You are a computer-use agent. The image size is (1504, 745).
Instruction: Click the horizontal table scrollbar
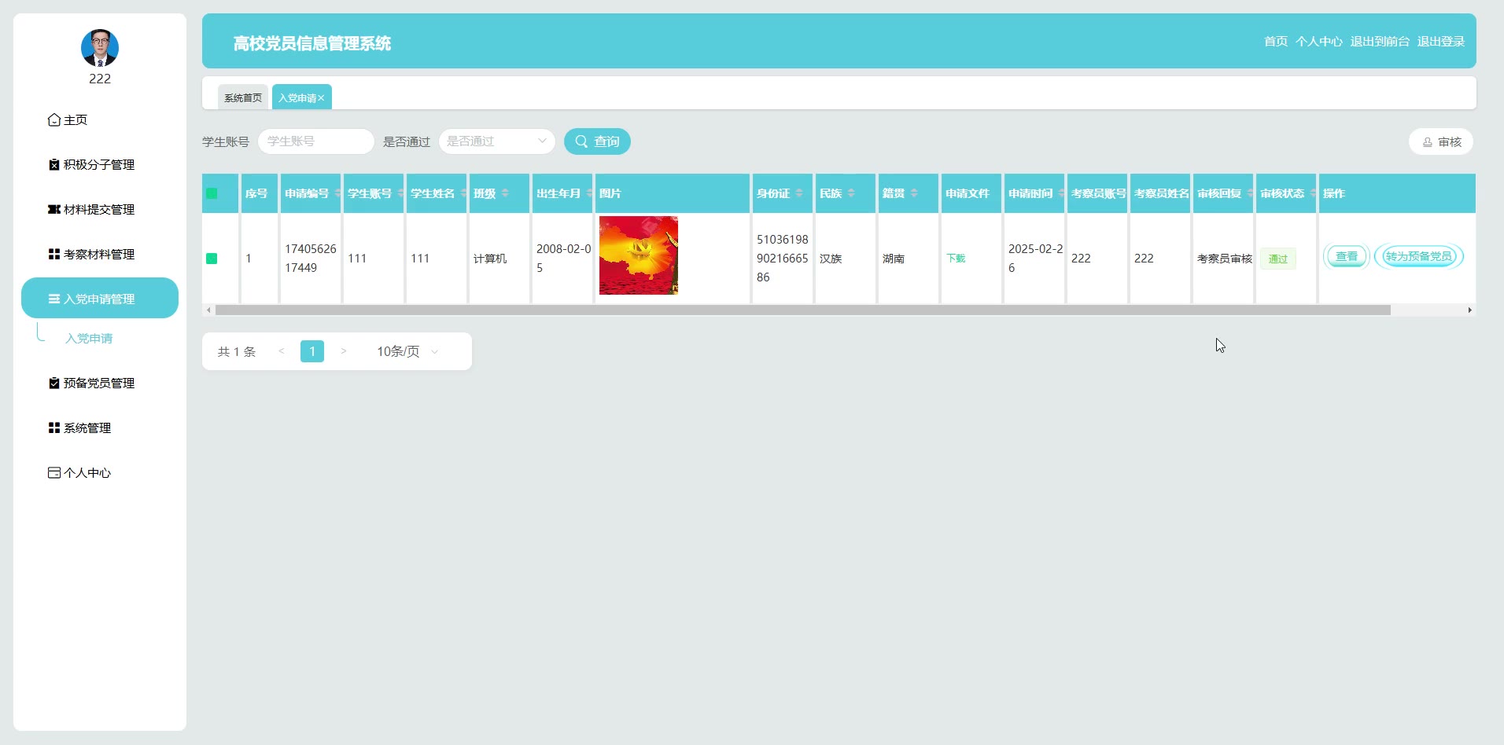click(802, 310)
